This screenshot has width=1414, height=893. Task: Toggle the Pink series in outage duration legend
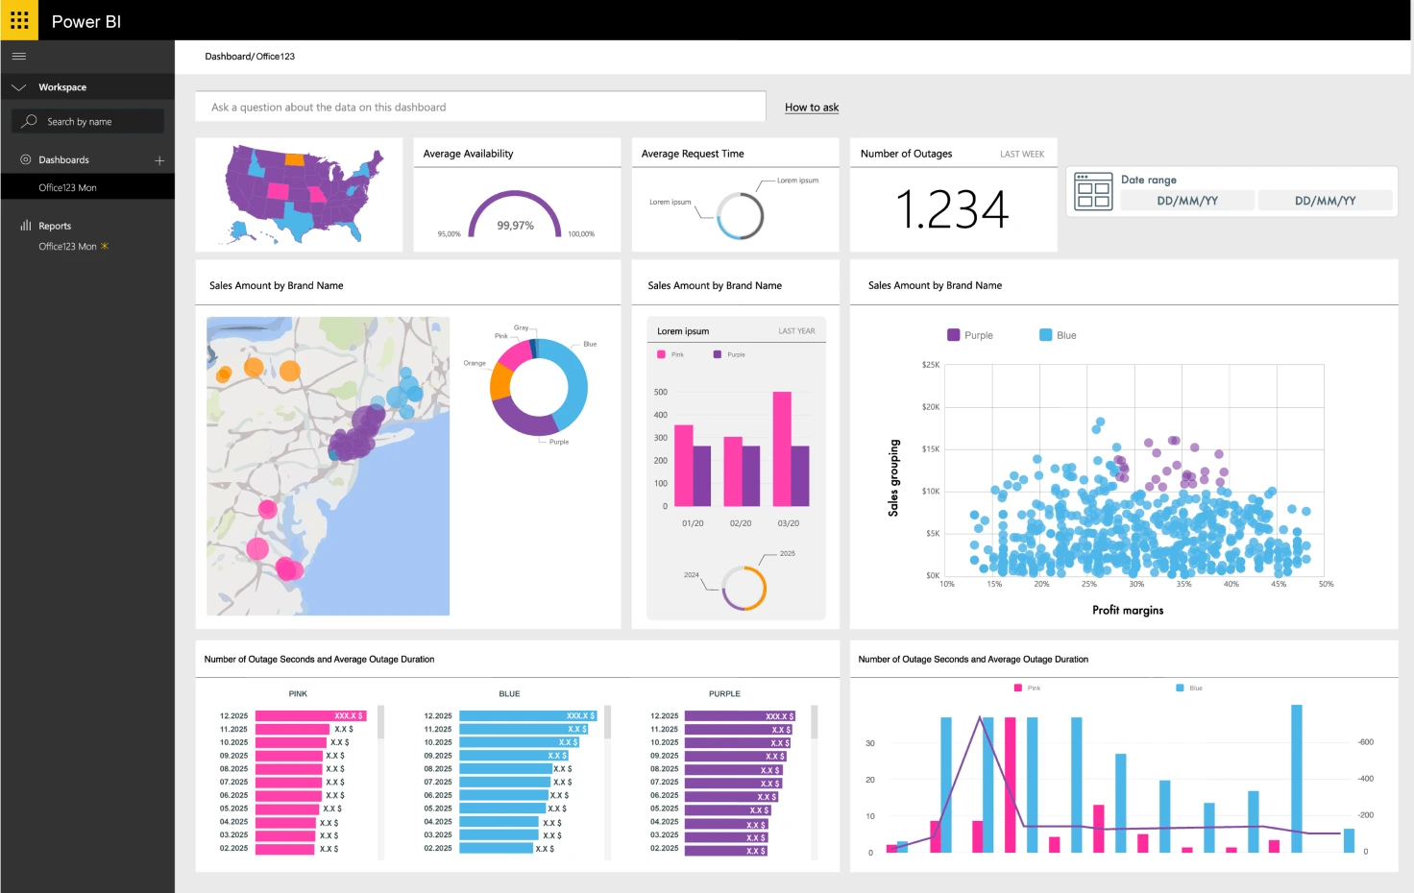coord(1019,688)
